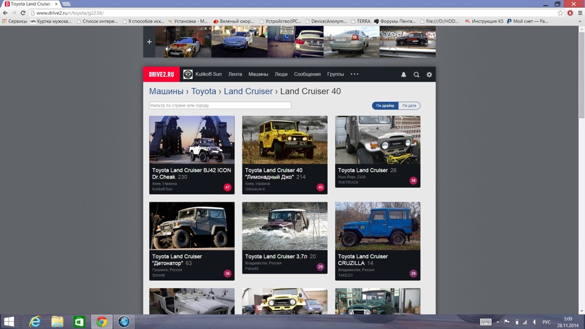
Task: Open Toyota Land Cruiser 3,7л title
Action: click(276, 256)
